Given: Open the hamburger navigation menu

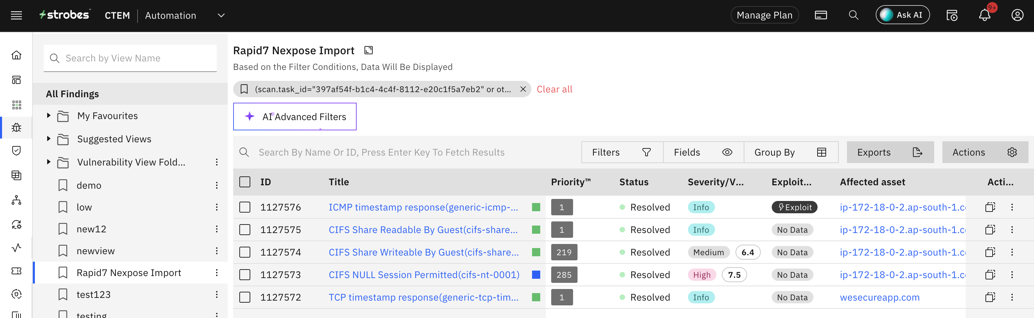Looking at the screenshot, I should 16,16.
